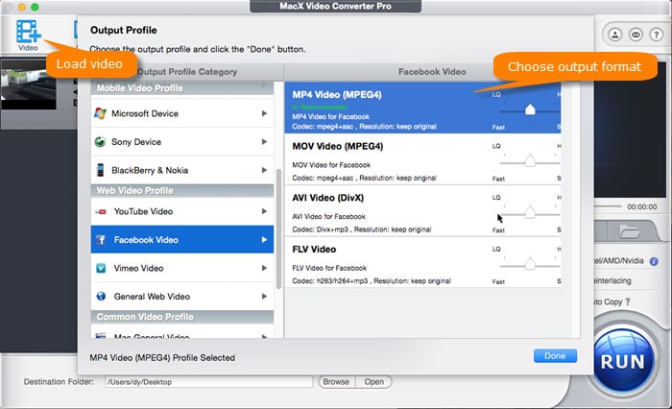Select BlackBerry & Nokia category
Screen dimensions: 672x409
(182, 170)
